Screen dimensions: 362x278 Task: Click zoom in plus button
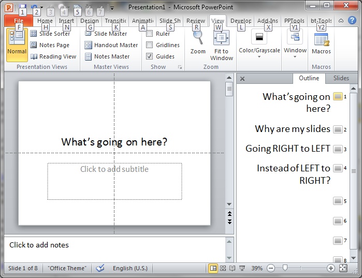coord(330,268)
